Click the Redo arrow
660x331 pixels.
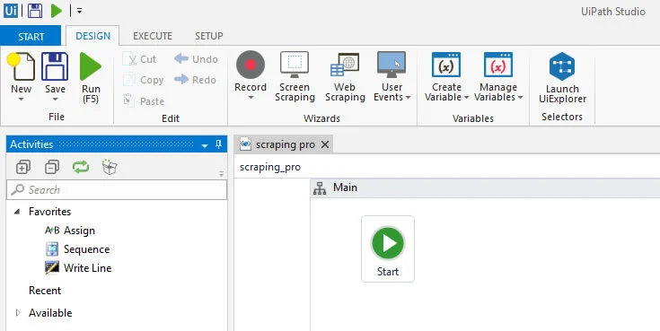[195, 80]
